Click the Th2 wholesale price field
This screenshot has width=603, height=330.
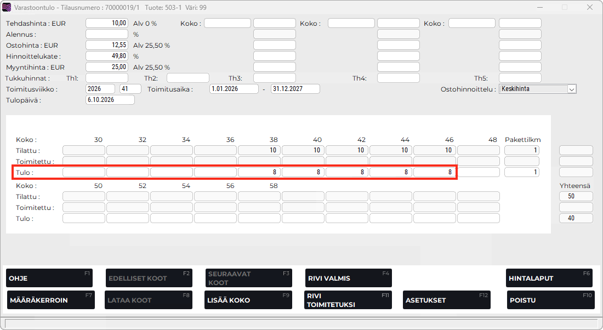[x=187, y=78]
